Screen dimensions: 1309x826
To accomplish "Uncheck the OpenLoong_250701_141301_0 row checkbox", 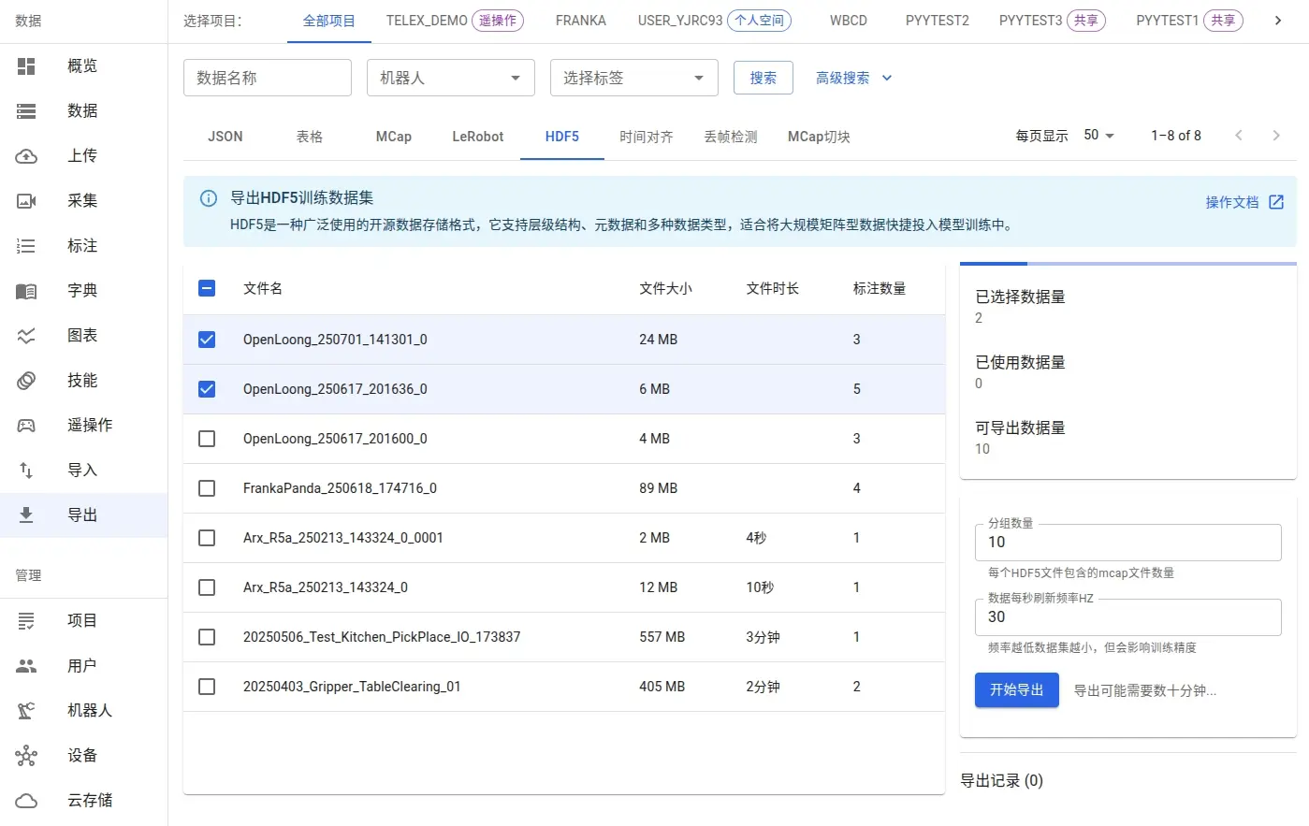I will point(207,340).
